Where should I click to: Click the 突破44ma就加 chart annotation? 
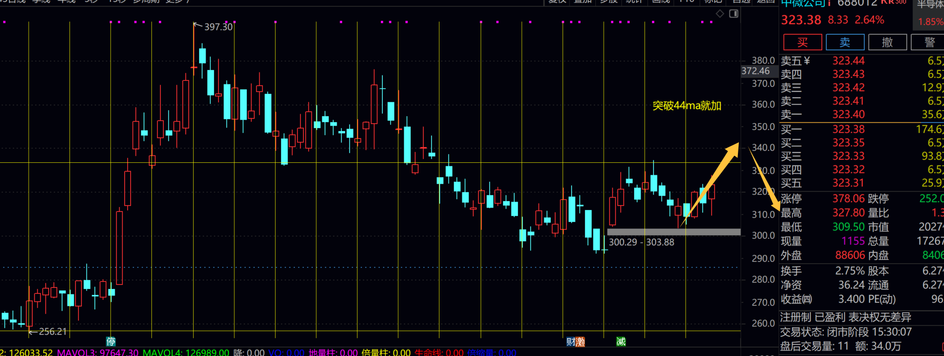pos(686,106)
